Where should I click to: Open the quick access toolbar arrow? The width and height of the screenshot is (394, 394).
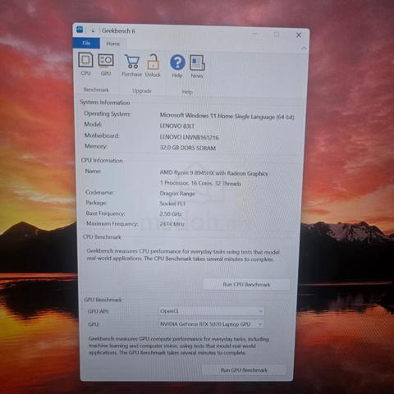point(93,30)
